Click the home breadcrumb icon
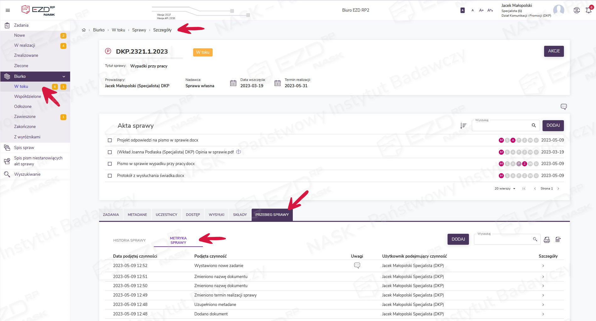 pos(84,30)
